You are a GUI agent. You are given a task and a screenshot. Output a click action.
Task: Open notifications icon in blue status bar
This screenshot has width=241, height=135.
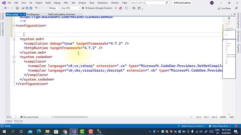point(236,126)
